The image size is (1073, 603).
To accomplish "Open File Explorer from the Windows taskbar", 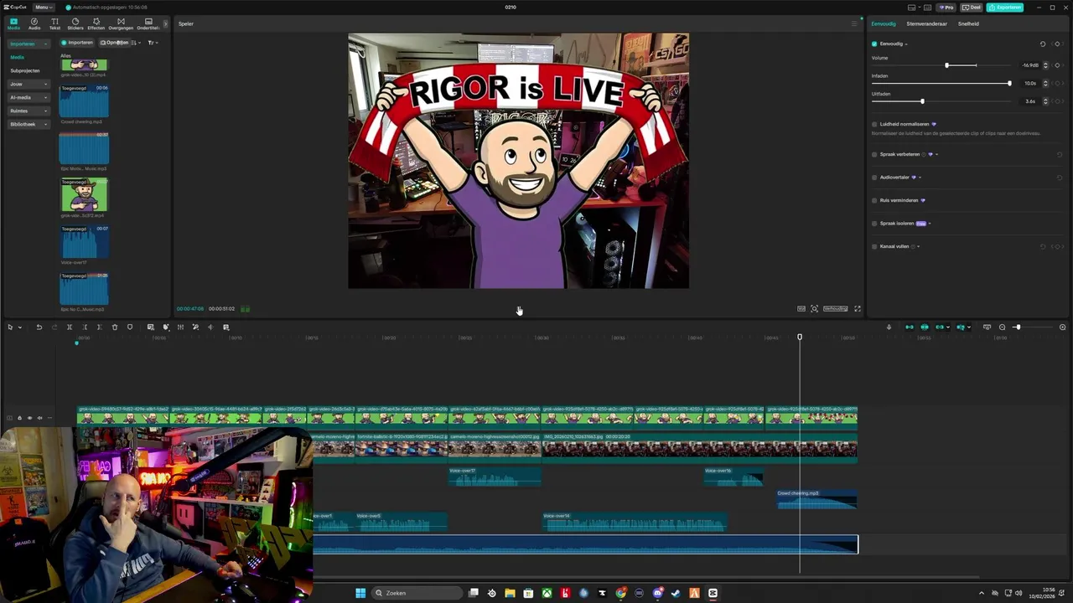I will [x=510, y=593].
